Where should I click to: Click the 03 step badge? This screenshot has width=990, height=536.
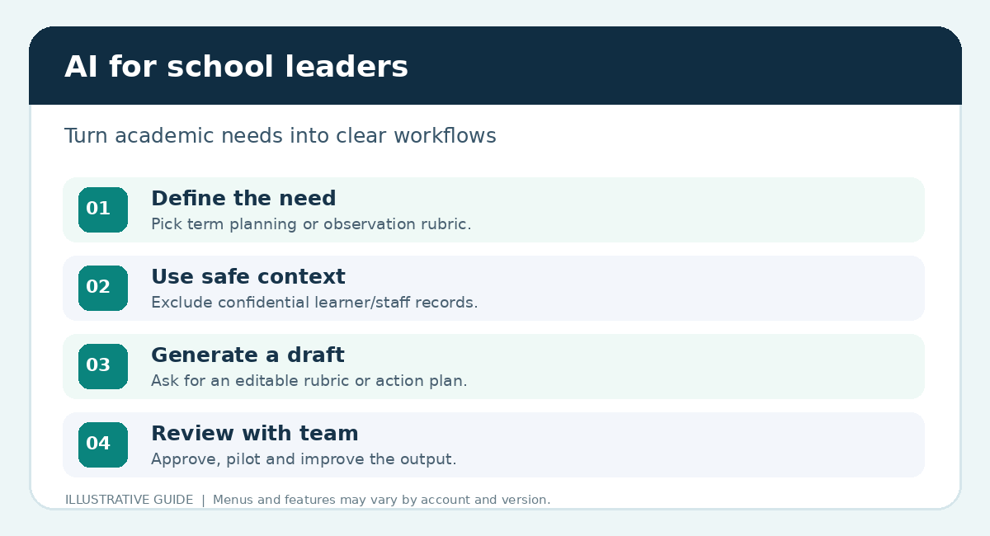tap(103, 366)
